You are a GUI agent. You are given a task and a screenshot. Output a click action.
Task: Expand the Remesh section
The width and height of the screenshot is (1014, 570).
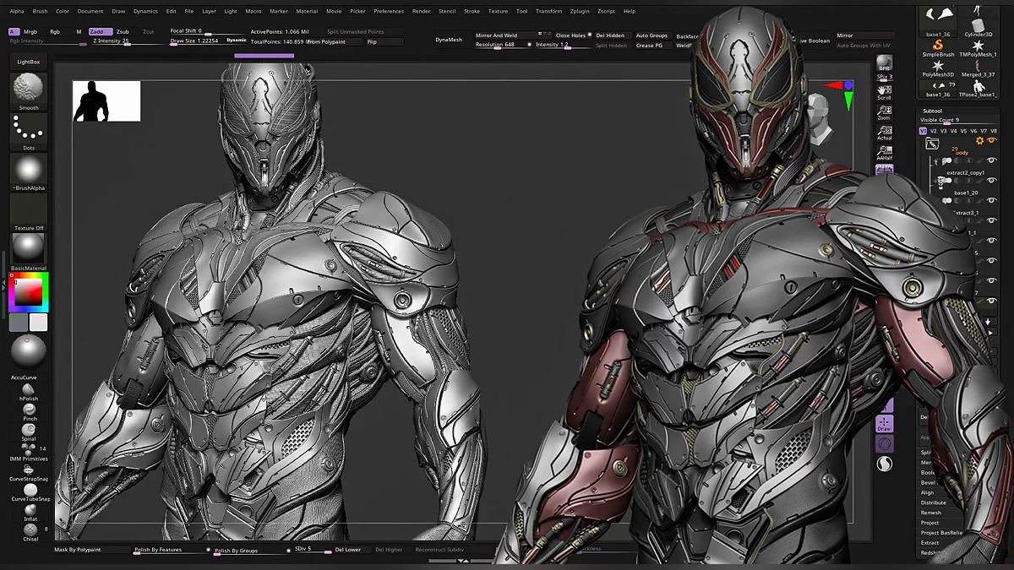pyautogui.click(x=930, y=513)
